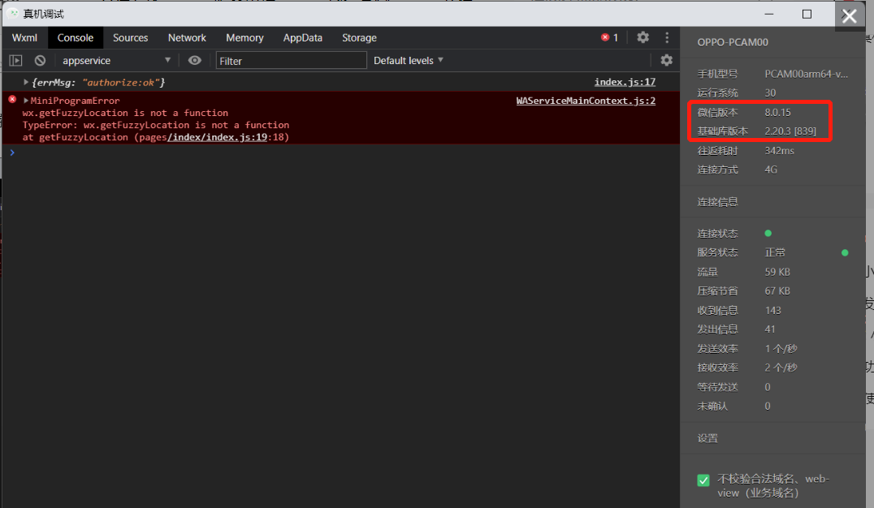Expand the {errMsg: "authorize:ok"} object
The image size is (874, 508).
26,82
